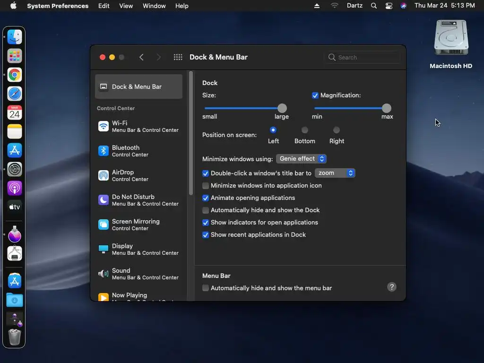Image resolution: width=484 pixels, height=363 pixels.
Task: Select "Control Center" under Bluetooth
Action: 130,155
